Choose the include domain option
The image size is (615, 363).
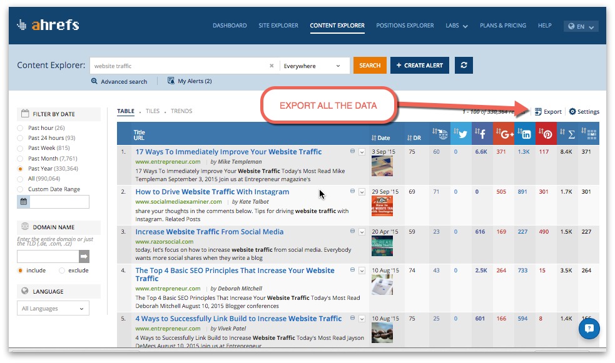pyautogui.click(x=20, y=271)
